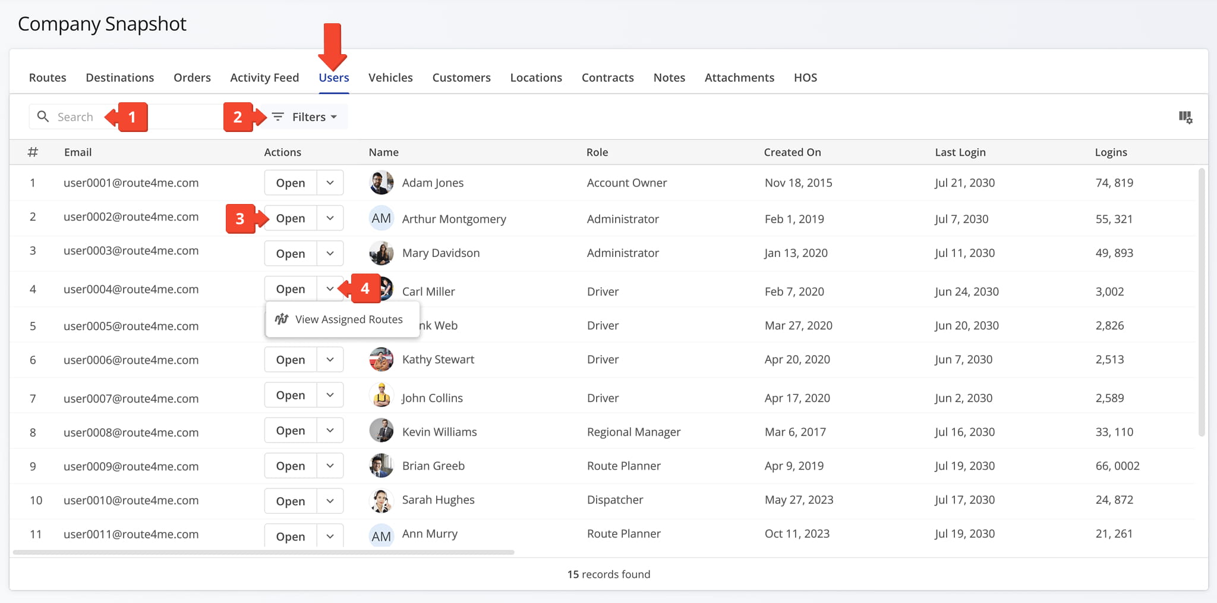Expand actions dropdown for Kathy Stewart
1217x603 pixels.
point(330,360)
